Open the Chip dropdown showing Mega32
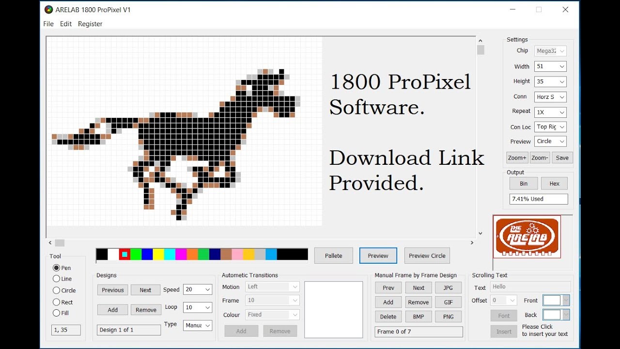 (550, 51)
